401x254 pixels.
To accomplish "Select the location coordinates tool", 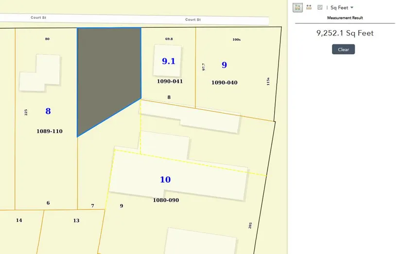I will pyautogui.click(x=320, y=7).
